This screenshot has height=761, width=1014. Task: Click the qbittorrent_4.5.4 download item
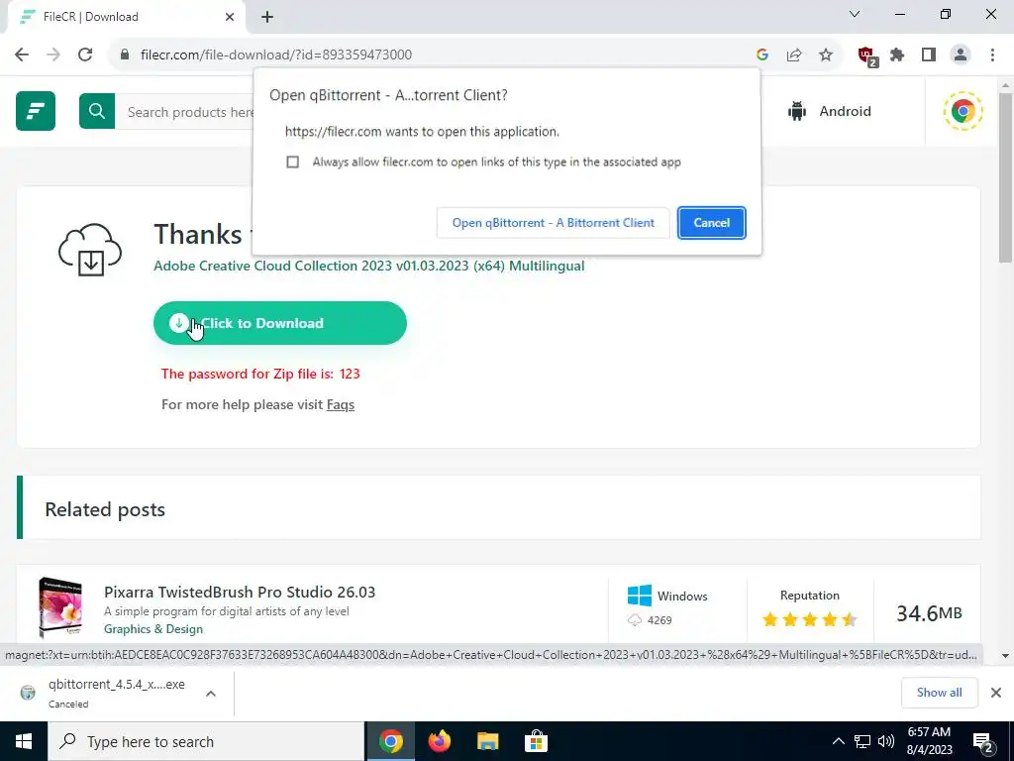tap(117, 693)
